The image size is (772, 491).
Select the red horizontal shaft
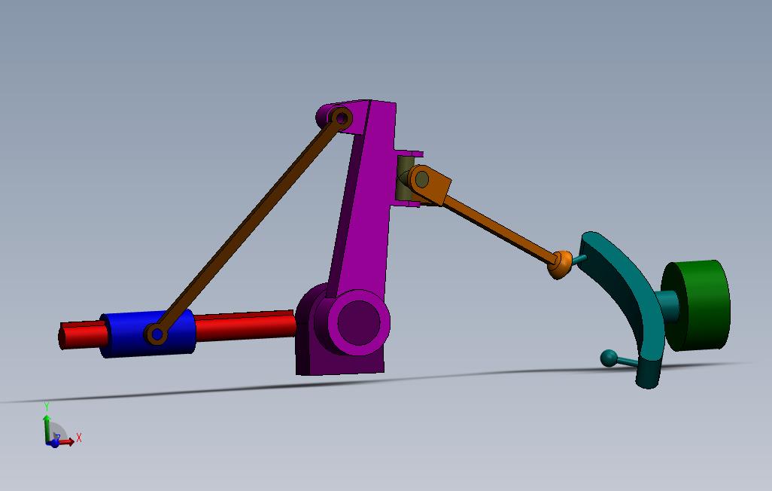245,327
